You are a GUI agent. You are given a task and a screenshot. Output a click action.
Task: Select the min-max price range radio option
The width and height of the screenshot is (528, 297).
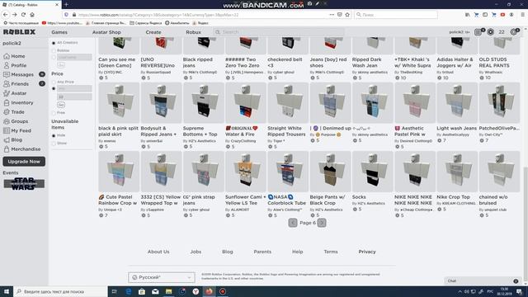coord(54,88)
